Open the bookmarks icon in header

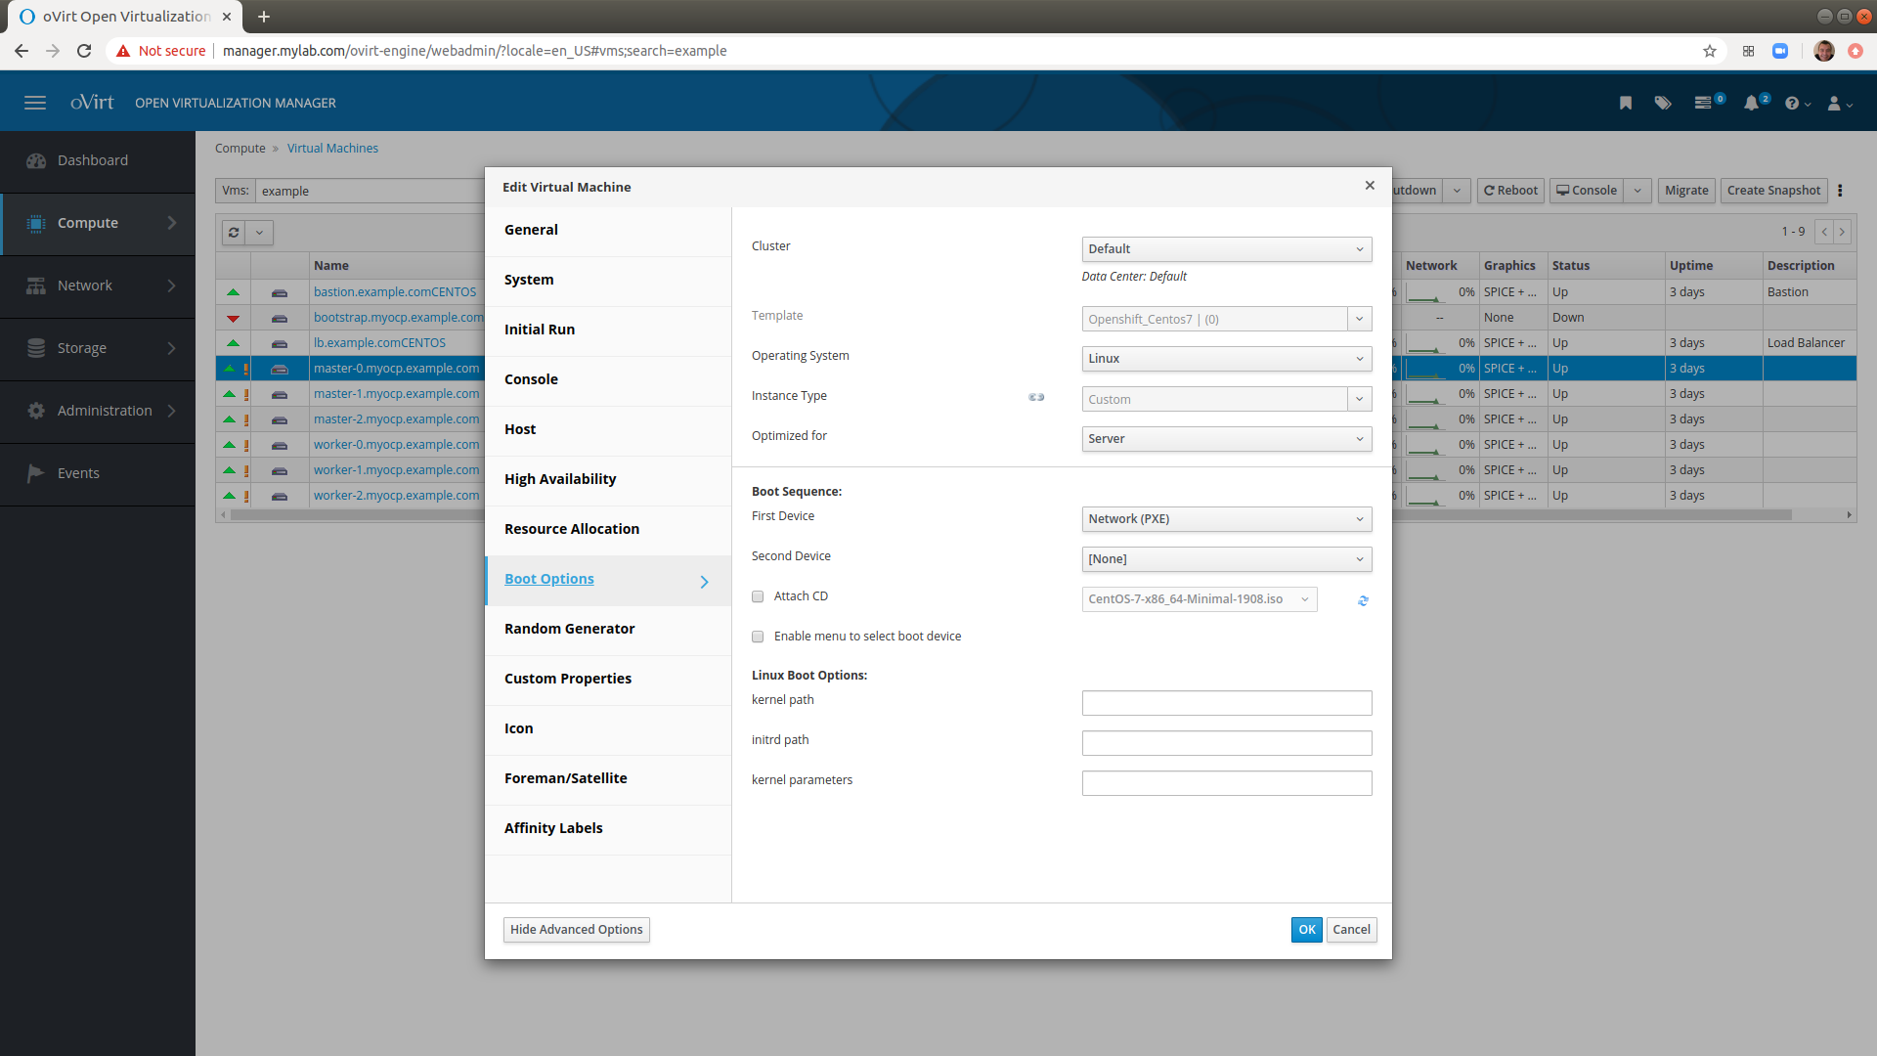pos(1626,103)
